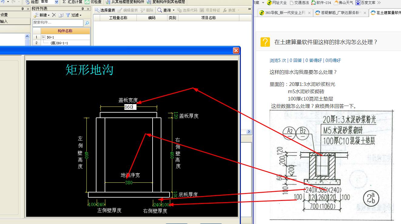This screenshot has height=224, width=401.
Task: Click 从其他楼层复制构件 toolbar button
Action: tap(125, 2)
